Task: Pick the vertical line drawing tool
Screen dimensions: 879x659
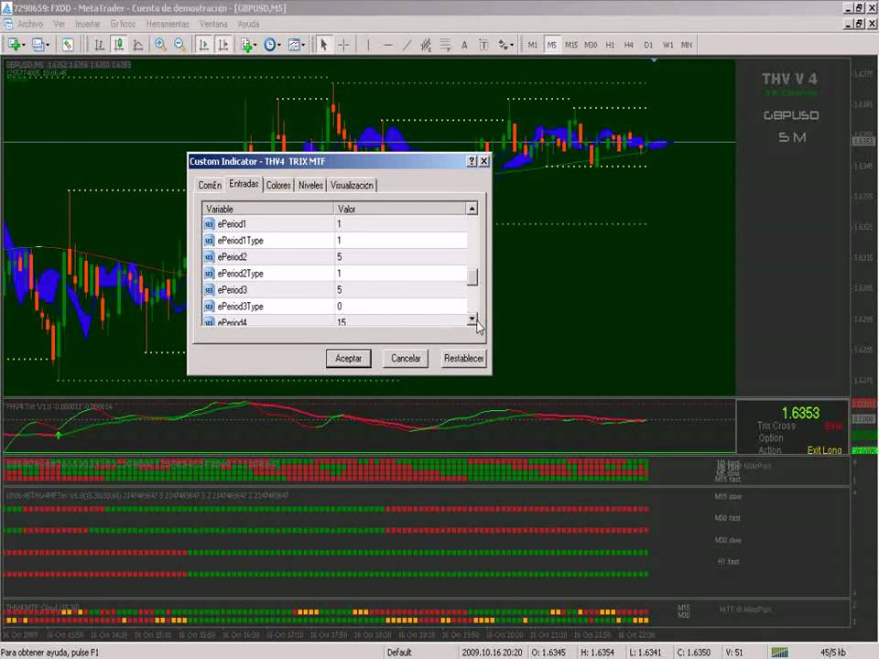Action: click(368, 45)
